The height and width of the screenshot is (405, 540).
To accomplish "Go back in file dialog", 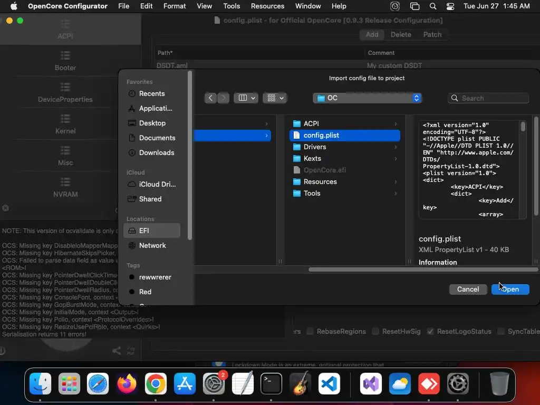I will (x=210, y=98).
